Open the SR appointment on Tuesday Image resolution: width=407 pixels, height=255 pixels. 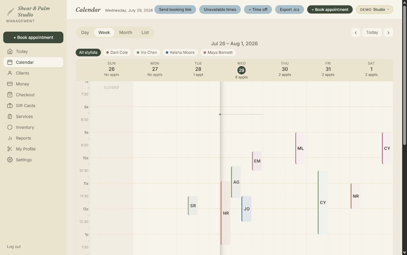pos(193,206)
